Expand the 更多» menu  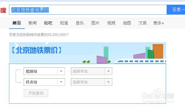coord(158,23)
